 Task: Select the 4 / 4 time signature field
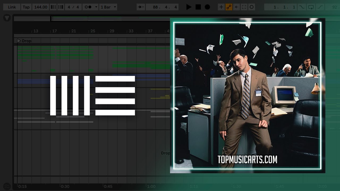click(73, 7)
